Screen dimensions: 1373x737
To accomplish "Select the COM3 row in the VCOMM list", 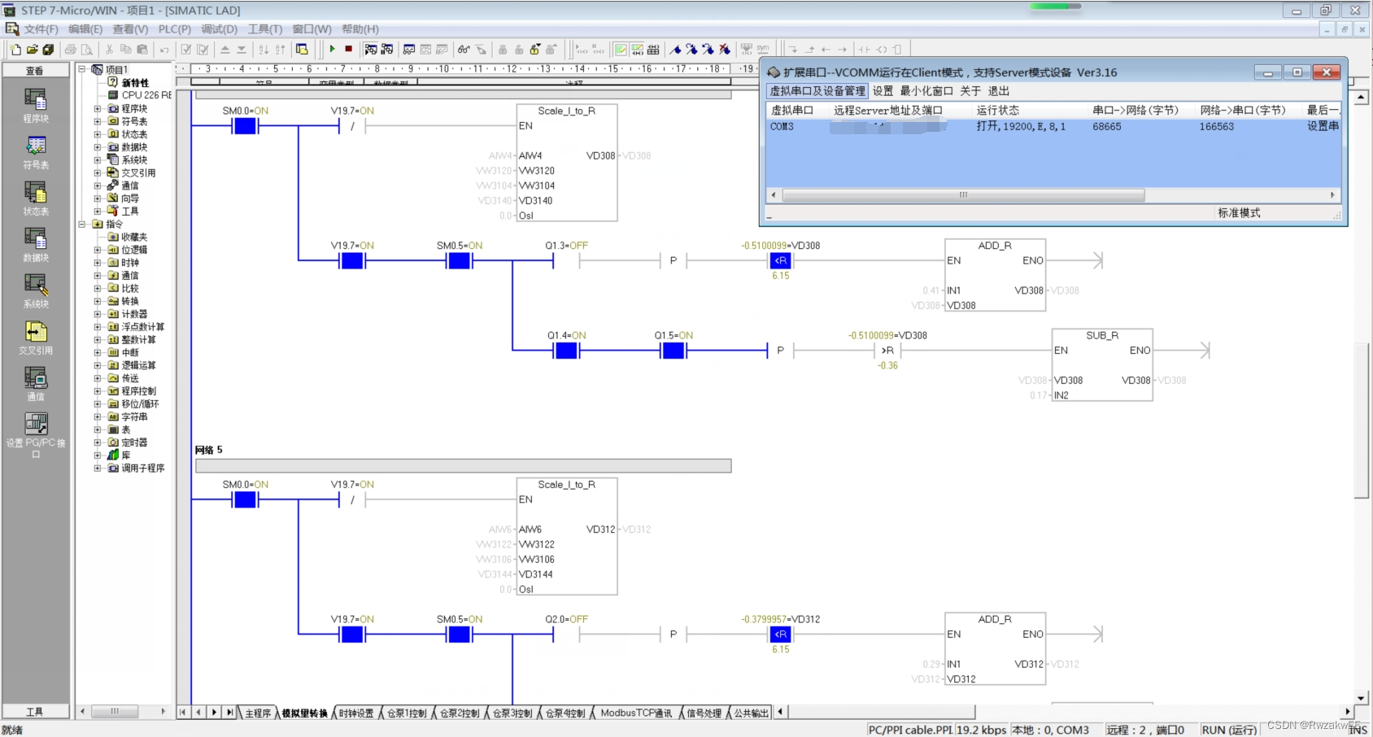I will pyautogui.click(x=1053, y=127).
